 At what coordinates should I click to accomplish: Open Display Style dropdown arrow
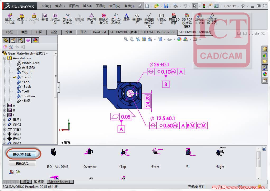pos(165,40)
